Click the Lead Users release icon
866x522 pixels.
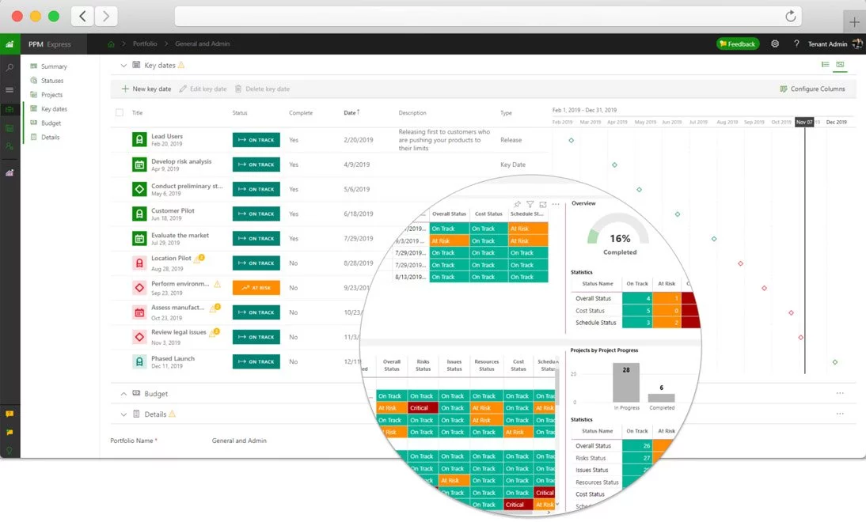[x=139, y=140]
